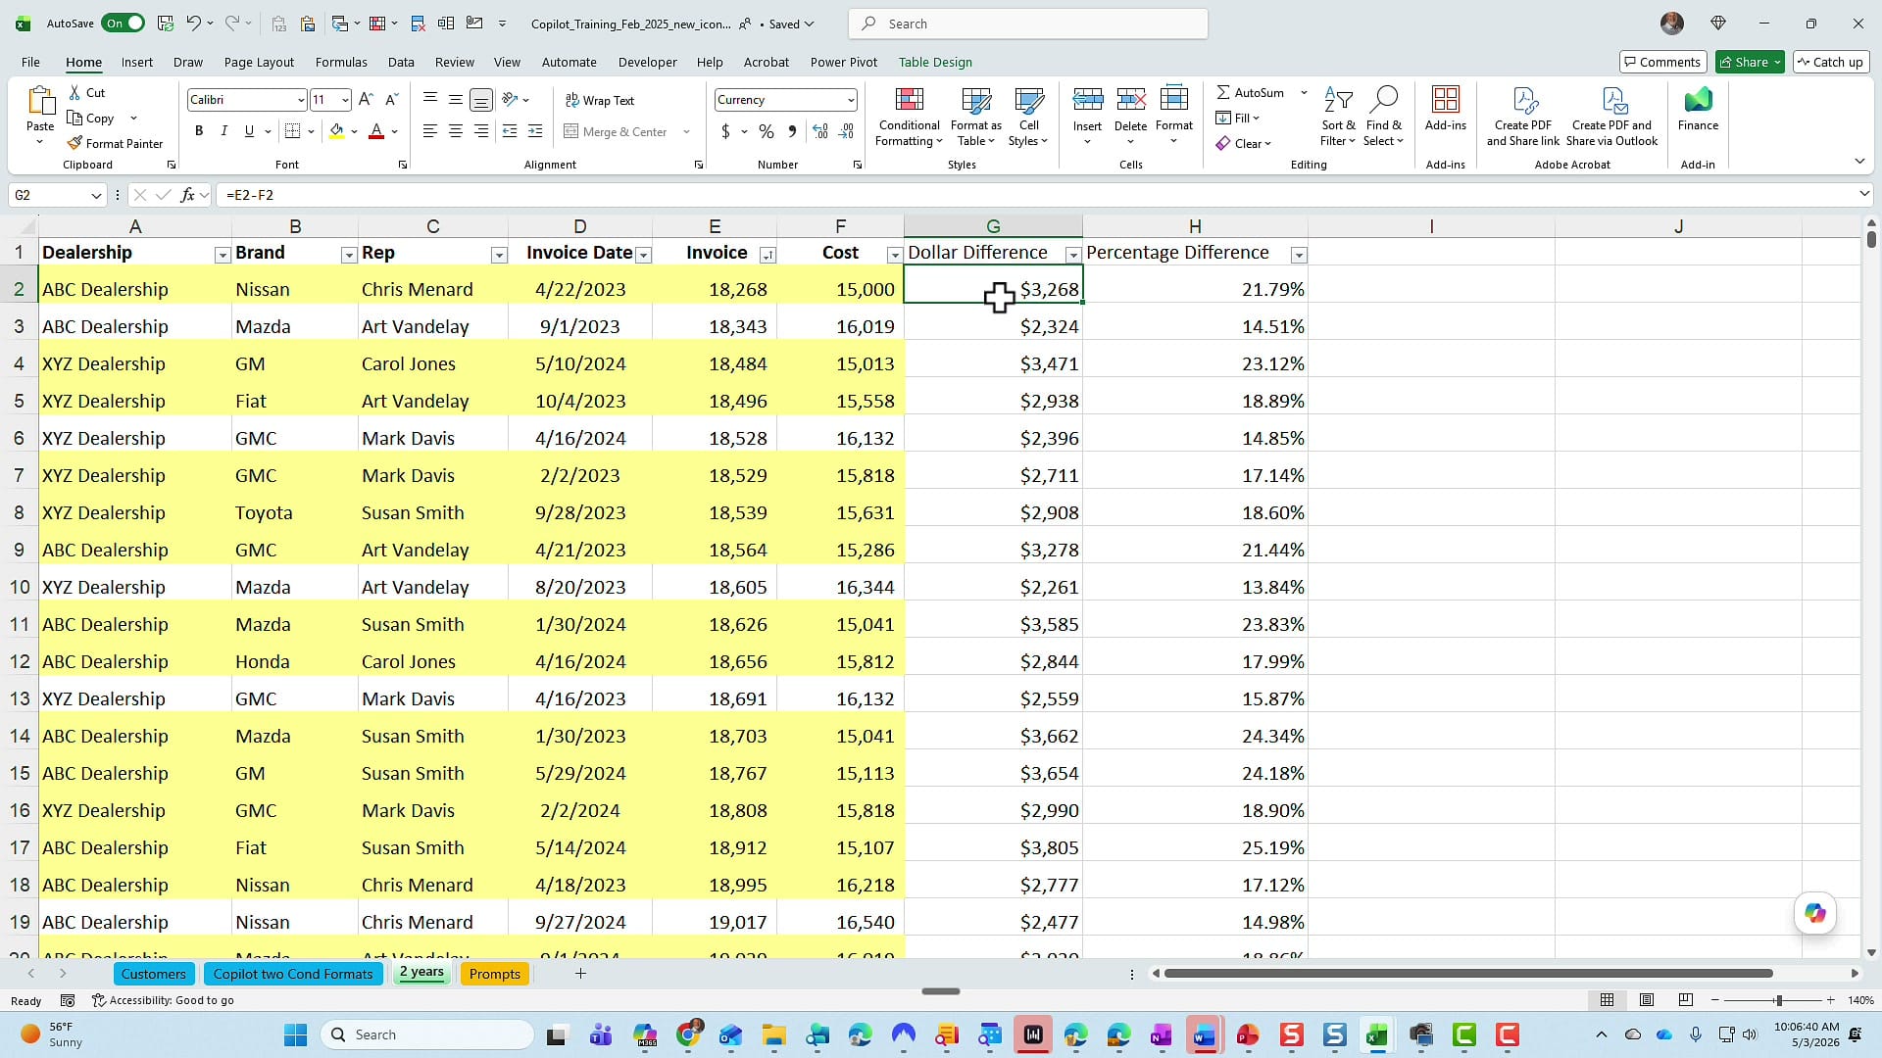The height and width of the screenshot is (1058, 1882).
Task: Click the zoom slider handle
Action: pyautogui.click(x=1778, y=1000)
